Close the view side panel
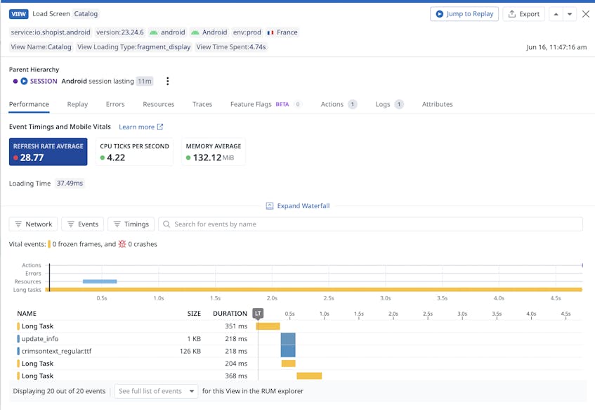This screenshot has height=410, width=595. [x=586, y=14]
